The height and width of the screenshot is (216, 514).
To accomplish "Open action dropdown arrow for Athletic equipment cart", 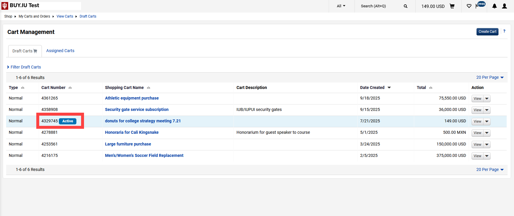I will click(487, 99).
